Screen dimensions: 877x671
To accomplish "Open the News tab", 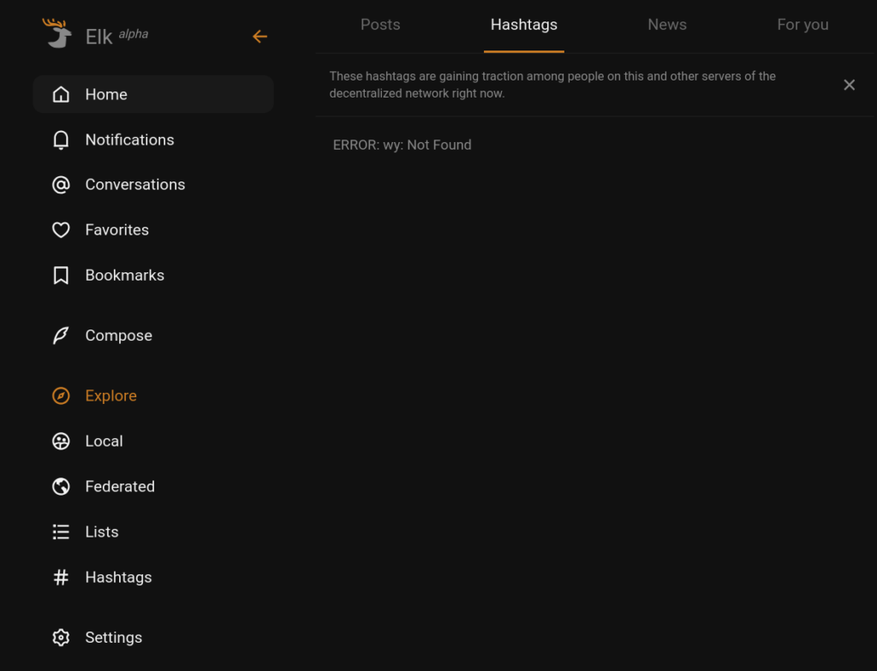I will 666,25.
